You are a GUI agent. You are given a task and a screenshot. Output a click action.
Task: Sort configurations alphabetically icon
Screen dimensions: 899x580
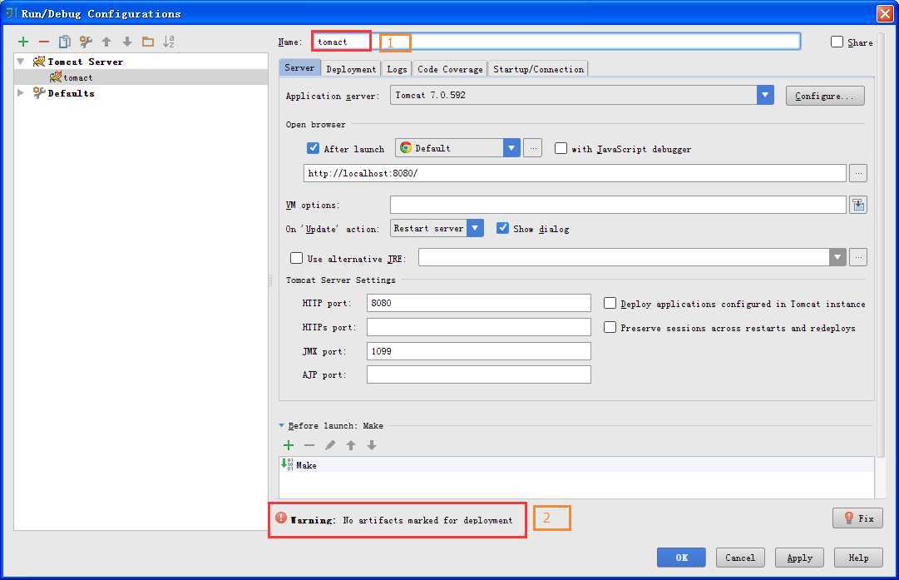point(169,42)
